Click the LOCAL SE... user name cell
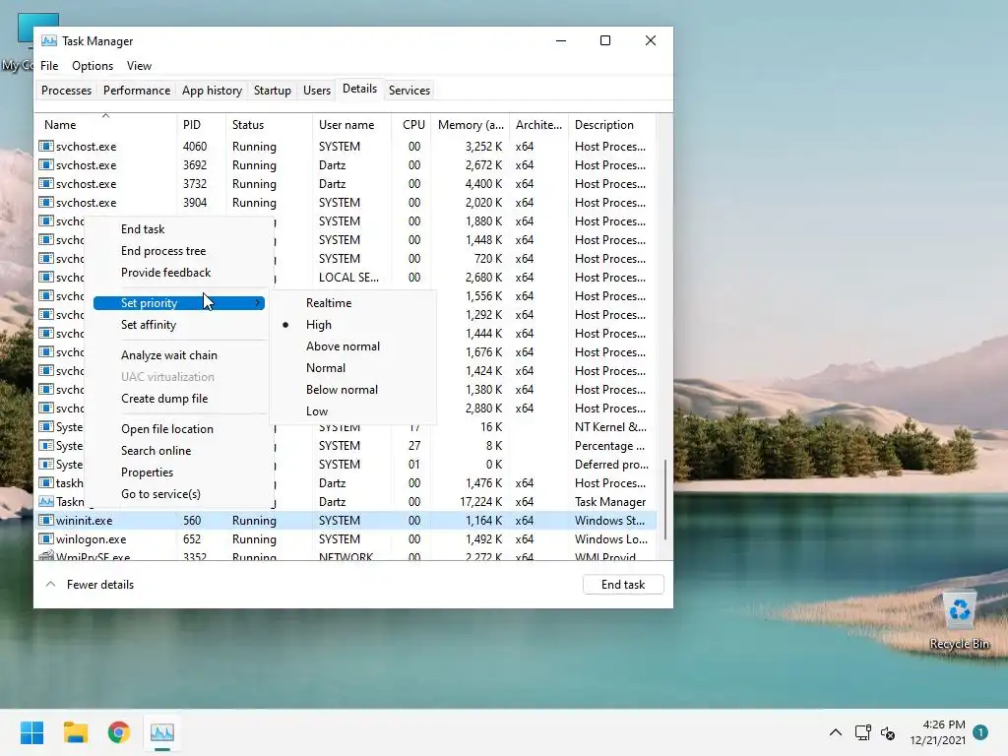Screen dimensions: 1008x756 click(348, 277)
